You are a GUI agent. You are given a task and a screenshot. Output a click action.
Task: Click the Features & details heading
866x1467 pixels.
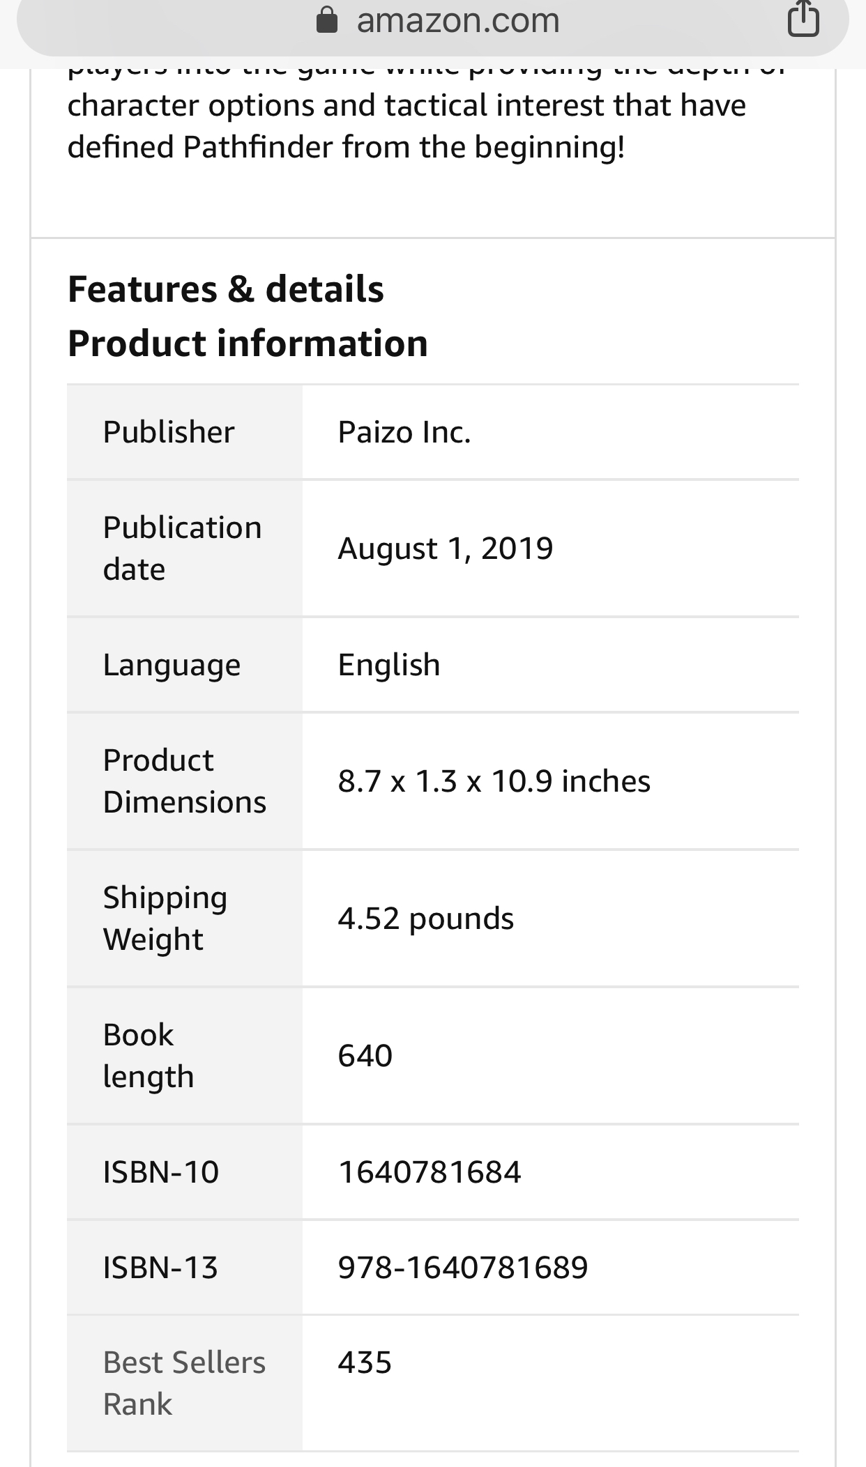pos(225,289)
